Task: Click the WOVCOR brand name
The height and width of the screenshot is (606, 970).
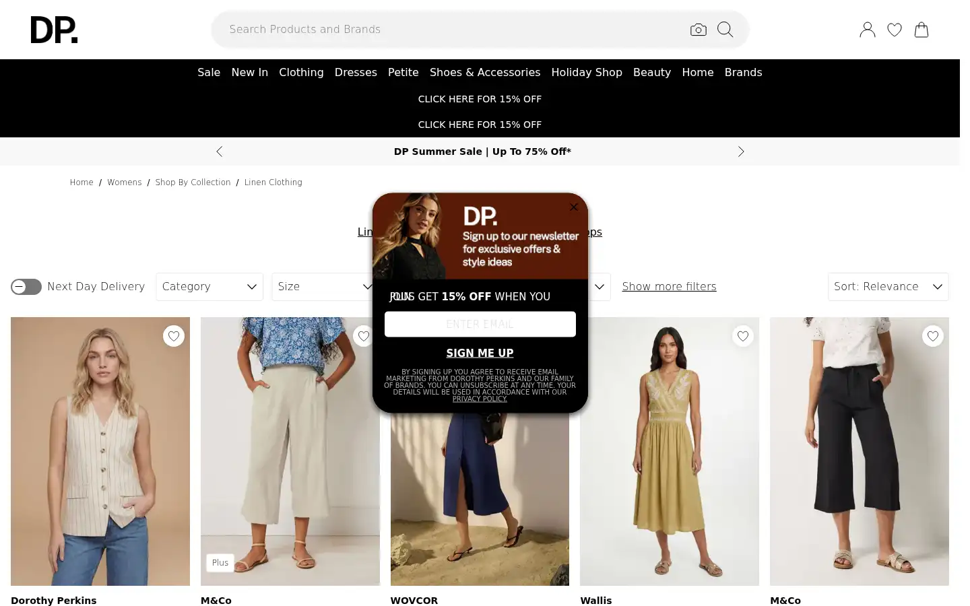Action: [414, 601]
